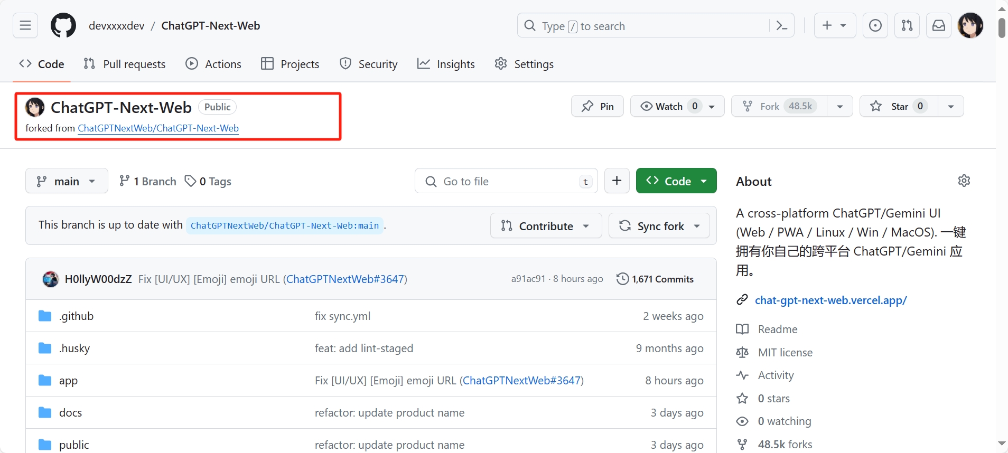
Task: Click the Type / to search box
Action: pyautogui.click(x=655, y=25)
